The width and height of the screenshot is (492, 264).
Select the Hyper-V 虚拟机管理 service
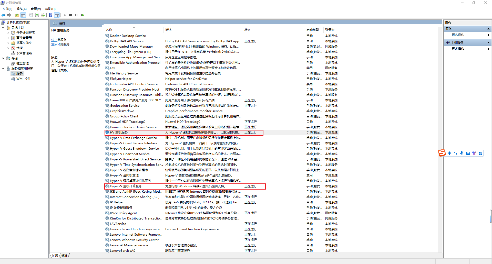point(222,175)
